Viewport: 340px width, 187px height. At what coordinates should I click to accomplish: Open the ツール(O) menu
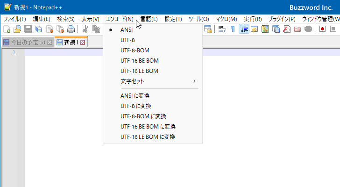tap(198, 19)
